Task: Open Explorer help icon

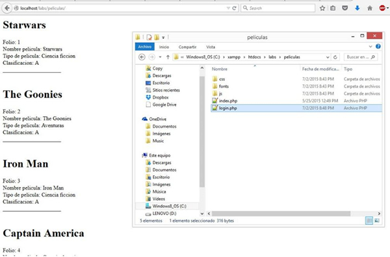Action: point(378,47)
